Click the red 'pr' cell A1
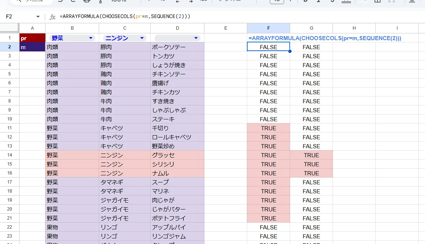 point(32,38)
